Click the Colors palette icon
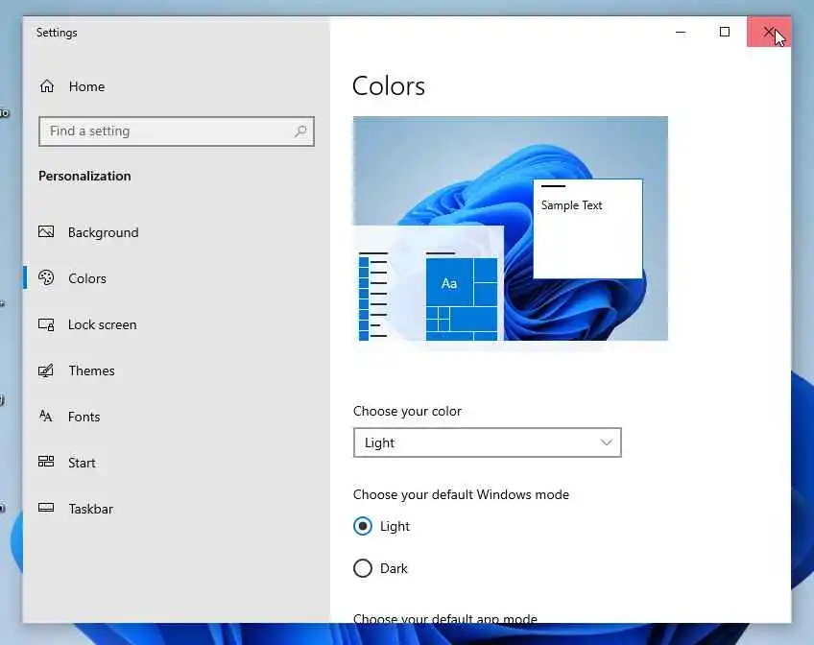The height and width of the screenshot is (645, 814). tap(46, 278)
